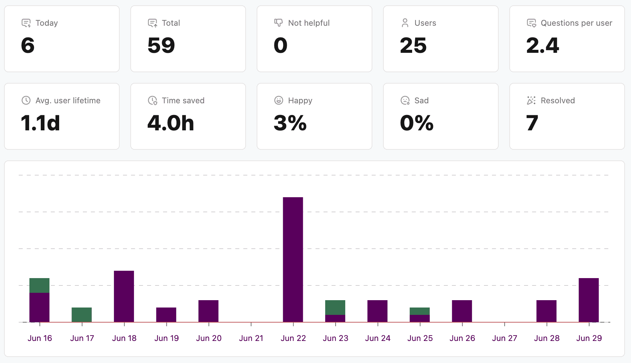Click the Resolved party popper icon
This screenshot has height=363, width=631.
click(531, 100)
